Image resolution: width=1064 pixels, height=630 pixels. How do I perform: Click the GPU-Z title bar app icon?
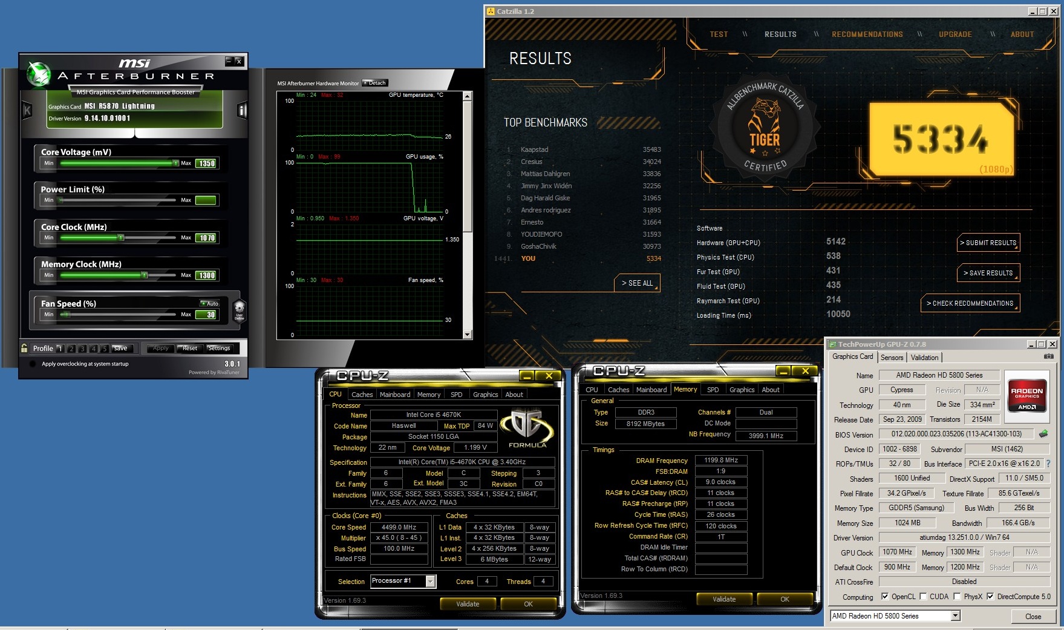click(832, 344)
